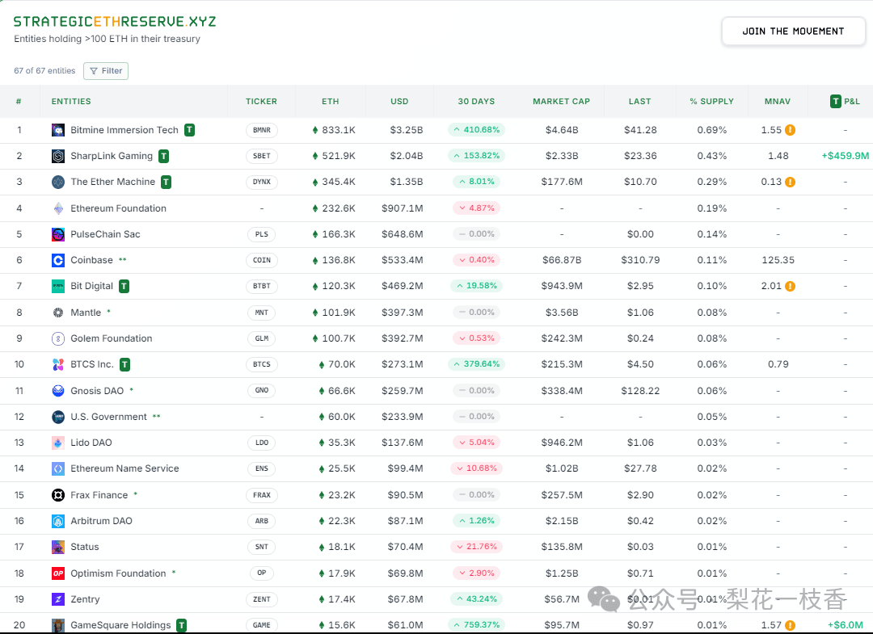Sort by the LAST column header
Screen dimensions: 873x634
click(x=639, y=101)
